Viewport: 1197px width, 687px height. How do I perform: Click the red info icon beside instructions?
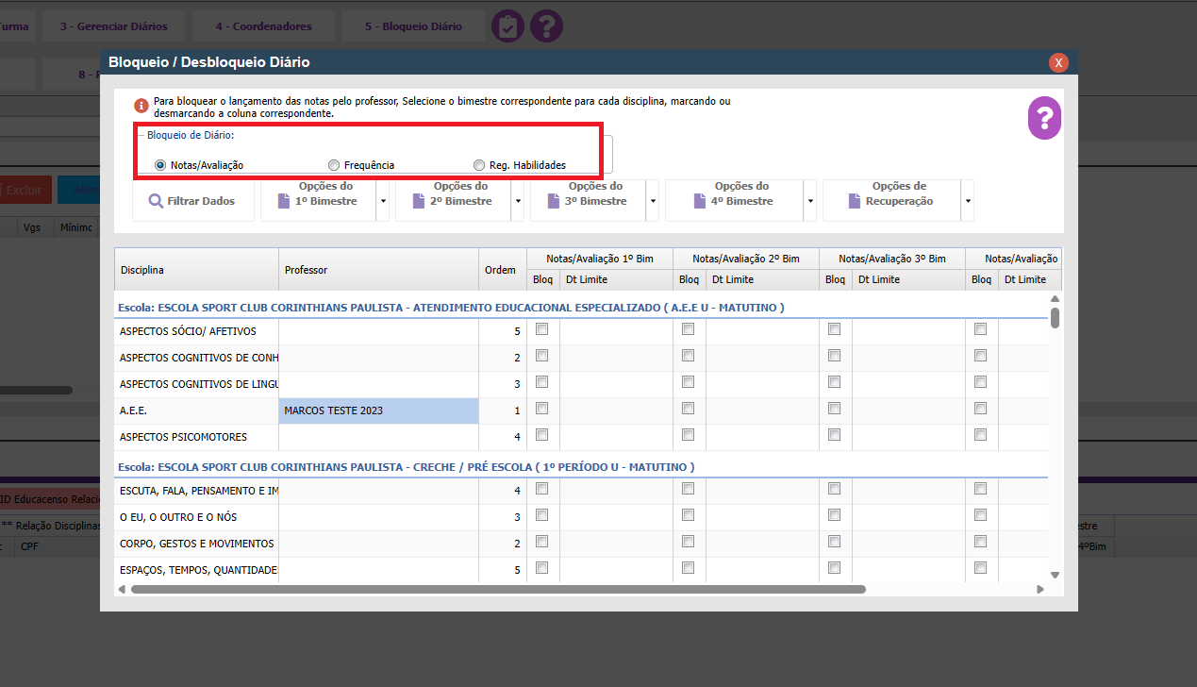click(x=141, y=106)
